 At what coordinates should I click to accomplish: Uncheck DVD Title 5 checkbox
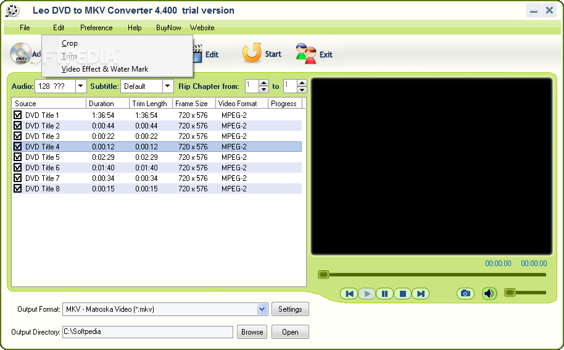click(18, 157)
